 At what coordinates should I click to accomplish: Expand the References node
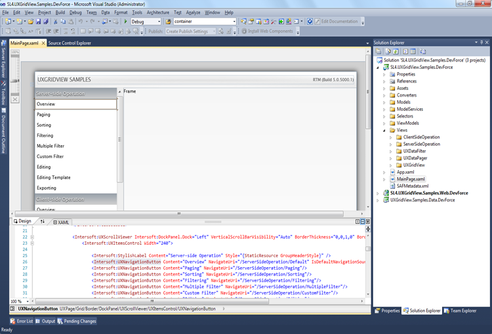coord(384,81)
